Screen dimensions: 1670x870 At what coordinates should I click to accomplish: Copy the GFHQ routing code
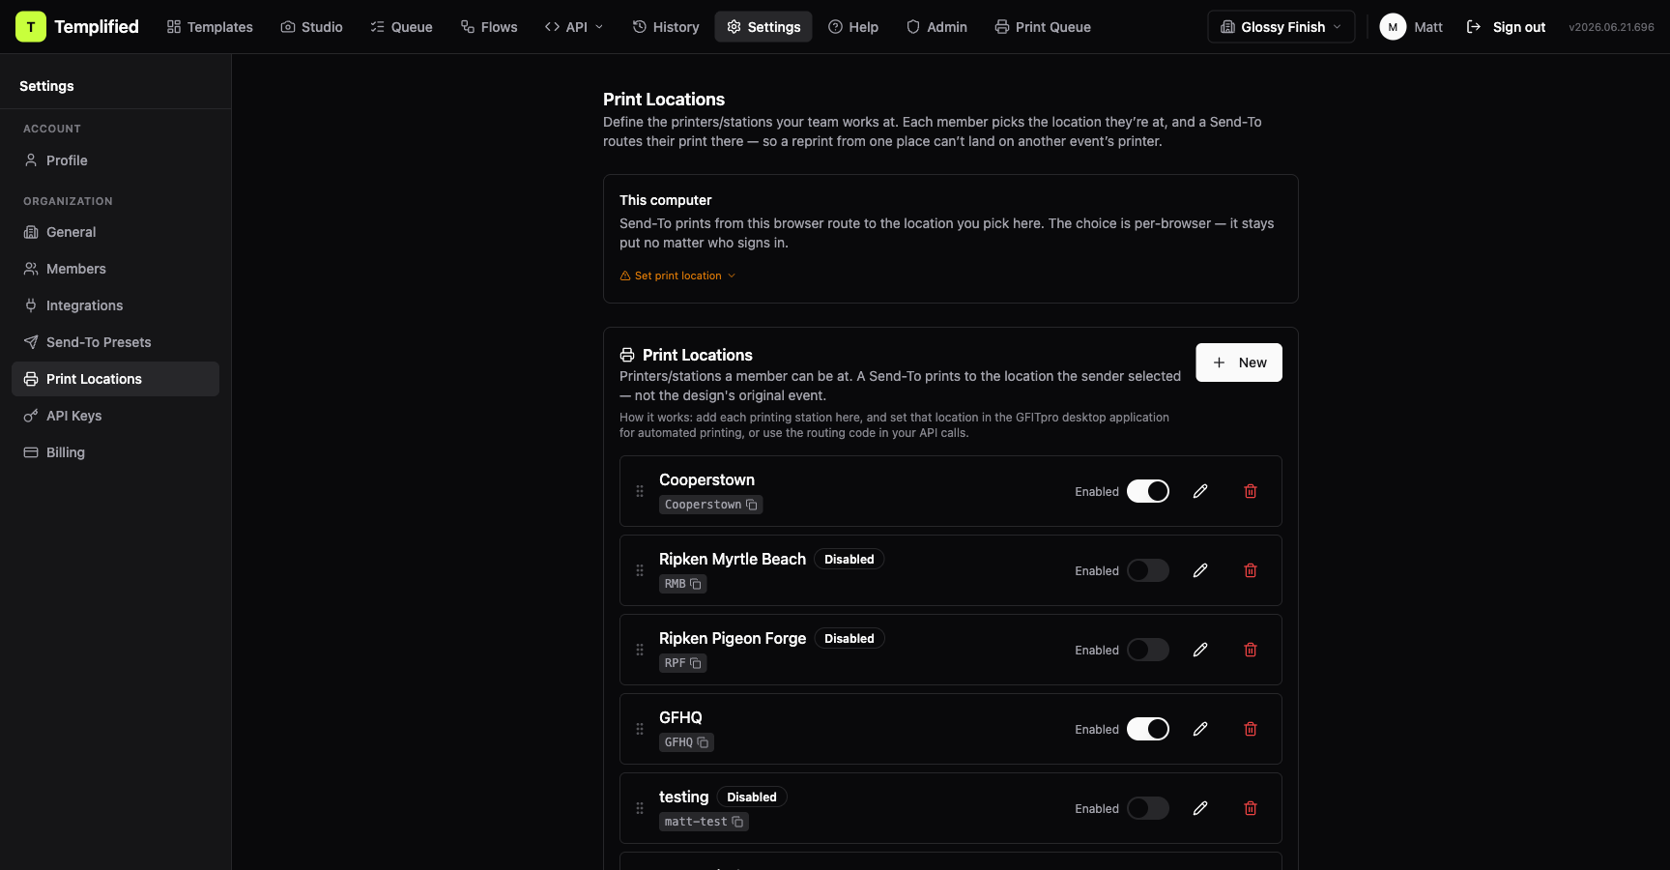[x=703, y=742]
